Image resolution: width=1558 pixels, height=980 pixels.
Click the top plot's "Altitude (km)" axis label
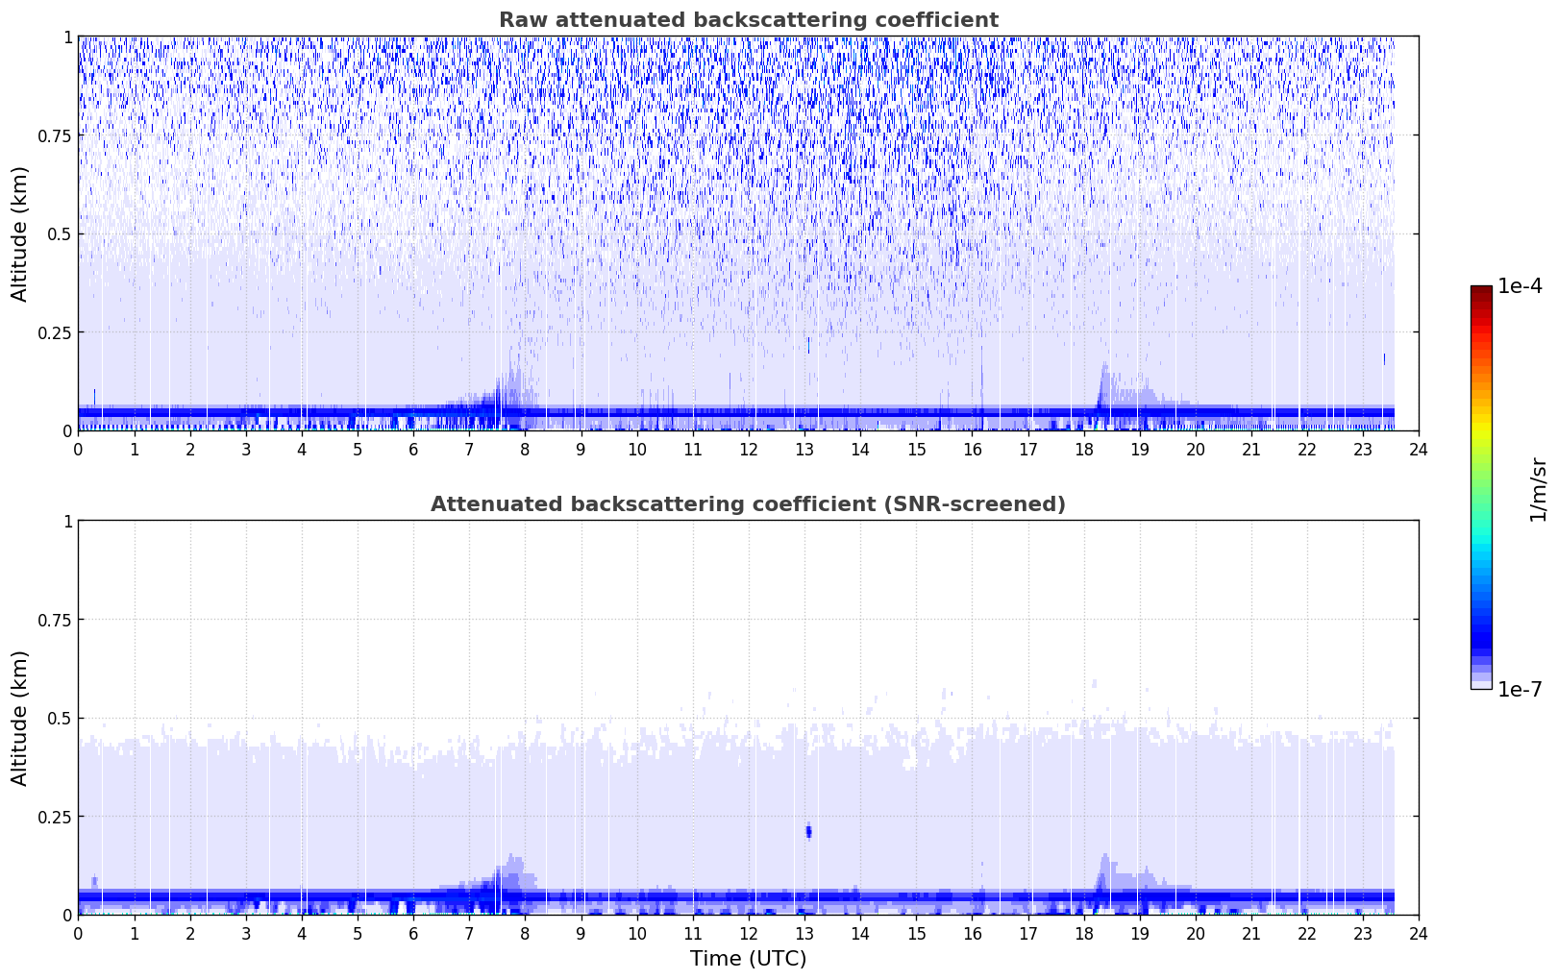click(20, 233)
